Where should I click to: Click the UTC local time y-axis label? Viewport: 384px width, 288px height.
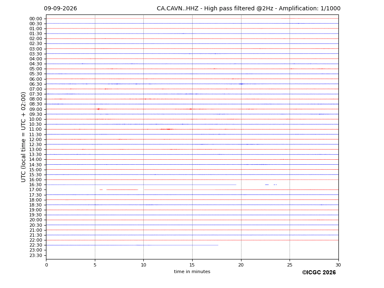pyautogui.click(x=23, y=137)
